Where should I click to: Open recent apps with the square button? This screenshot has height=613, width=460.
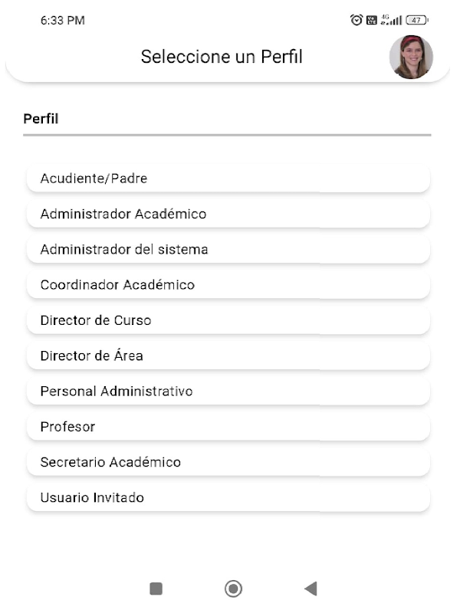(156, 588)
